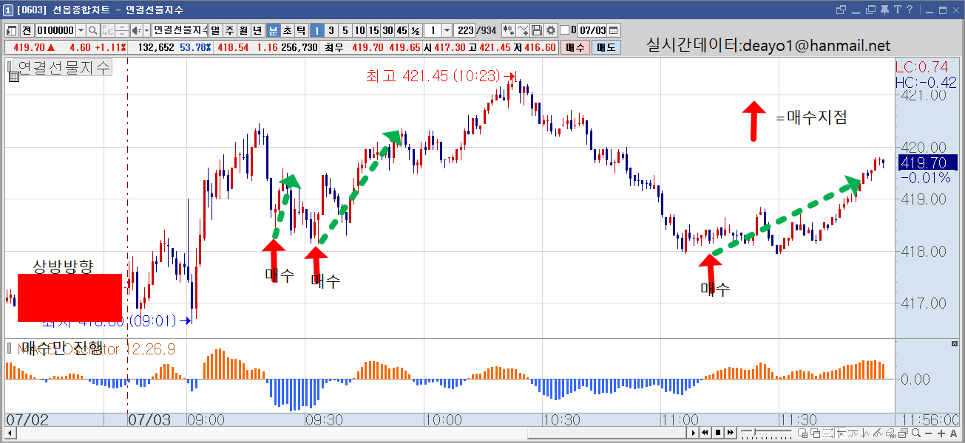This screenshot has height=443, width=965.
Task: Click the panel layout icon at toolbar start
Action: tap(12, 30)
